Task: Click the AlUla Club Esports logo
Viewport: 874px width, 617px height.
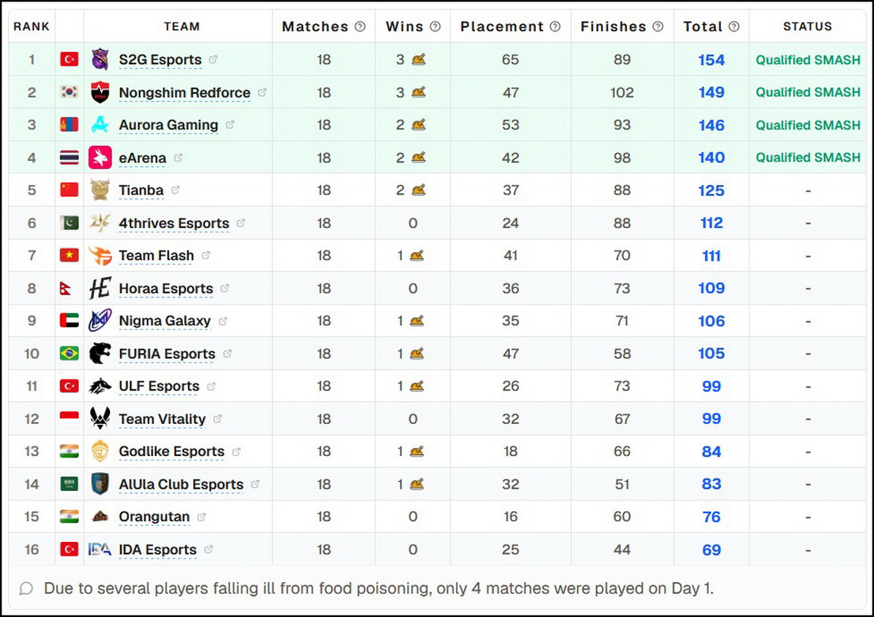Action: [100, 484]
